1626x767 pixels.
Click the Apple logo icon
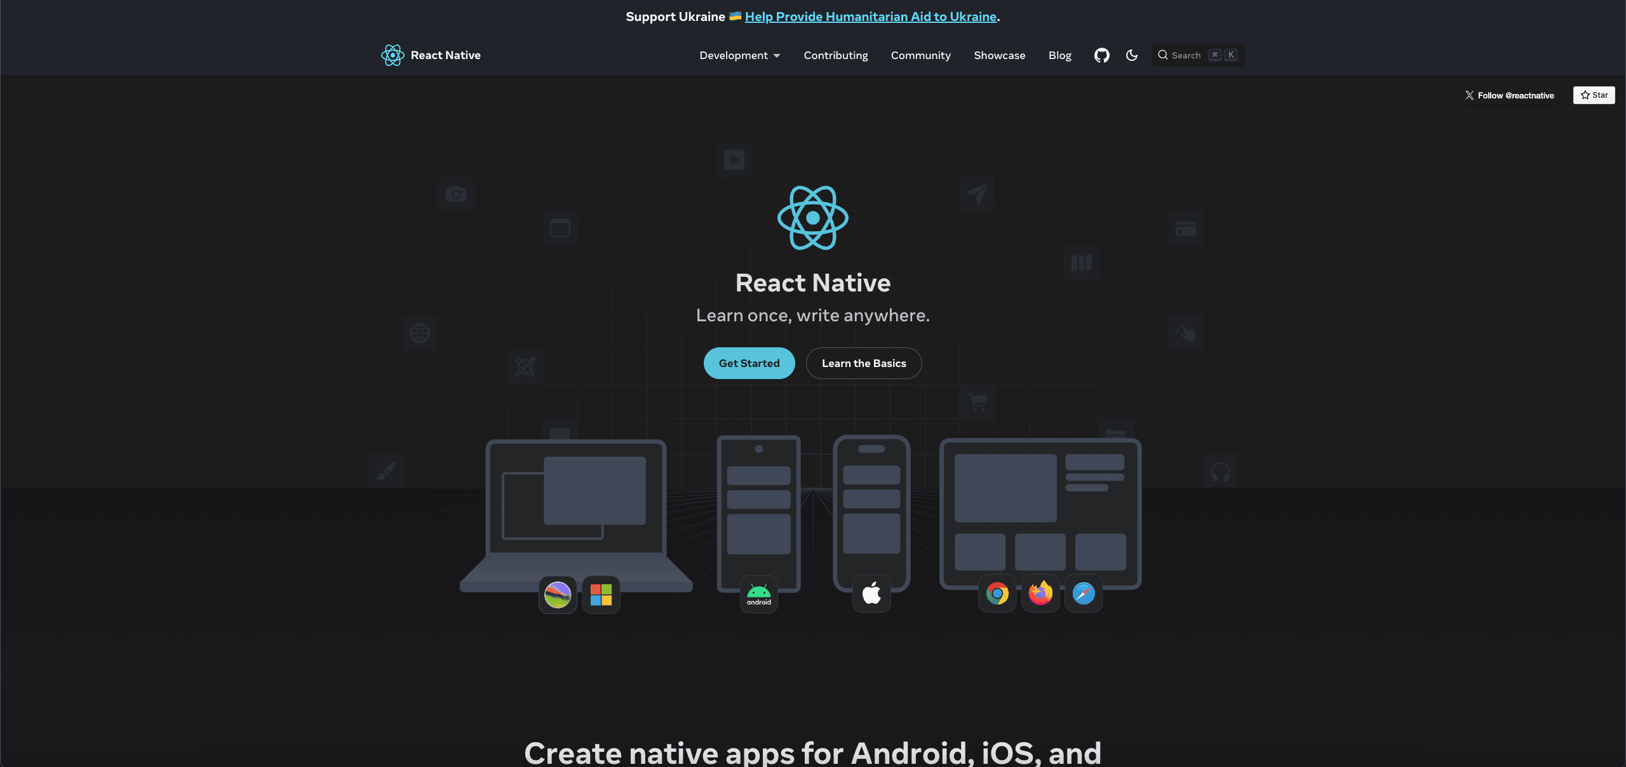[871, 594]
